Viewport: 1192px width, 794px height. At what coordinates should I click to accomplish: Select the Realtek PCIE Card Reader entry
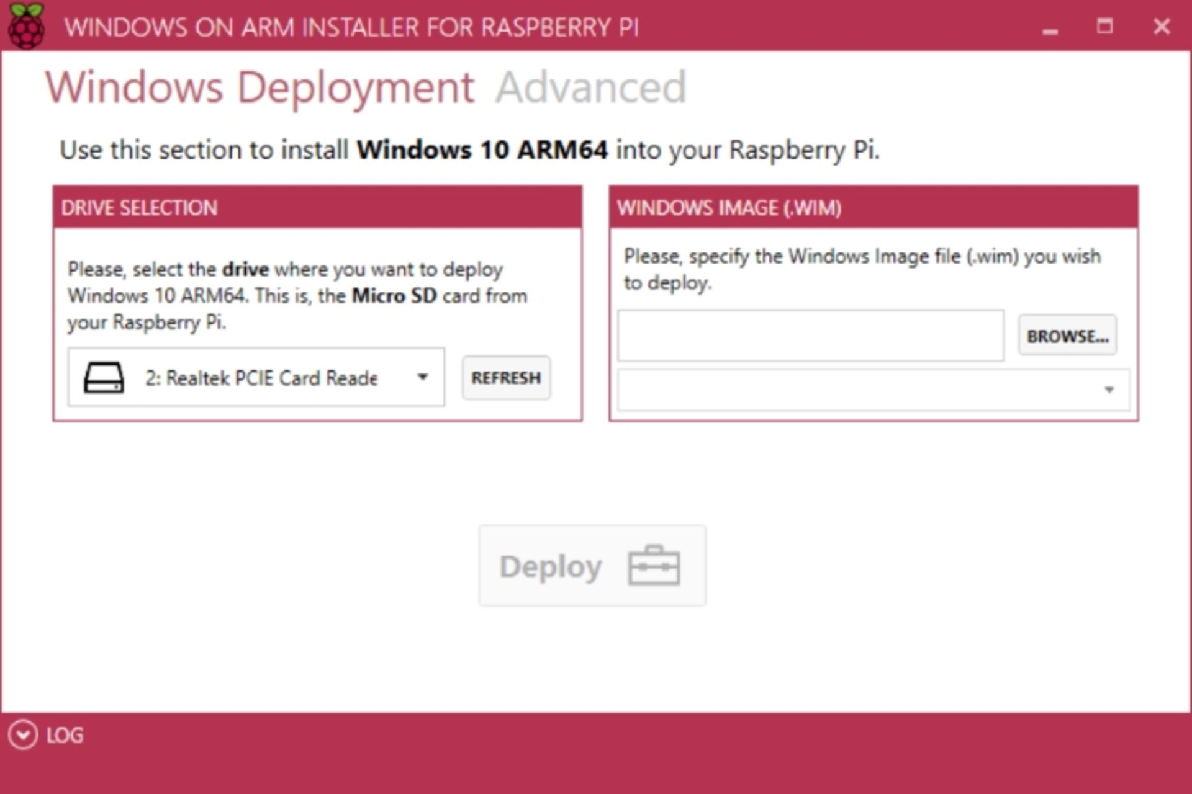[261, 378]
